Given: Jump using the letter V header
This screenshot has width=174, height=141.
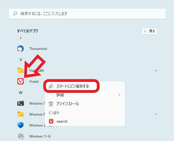Looking at the screenshot, I should pyautogui.click(x=21, y=60).
